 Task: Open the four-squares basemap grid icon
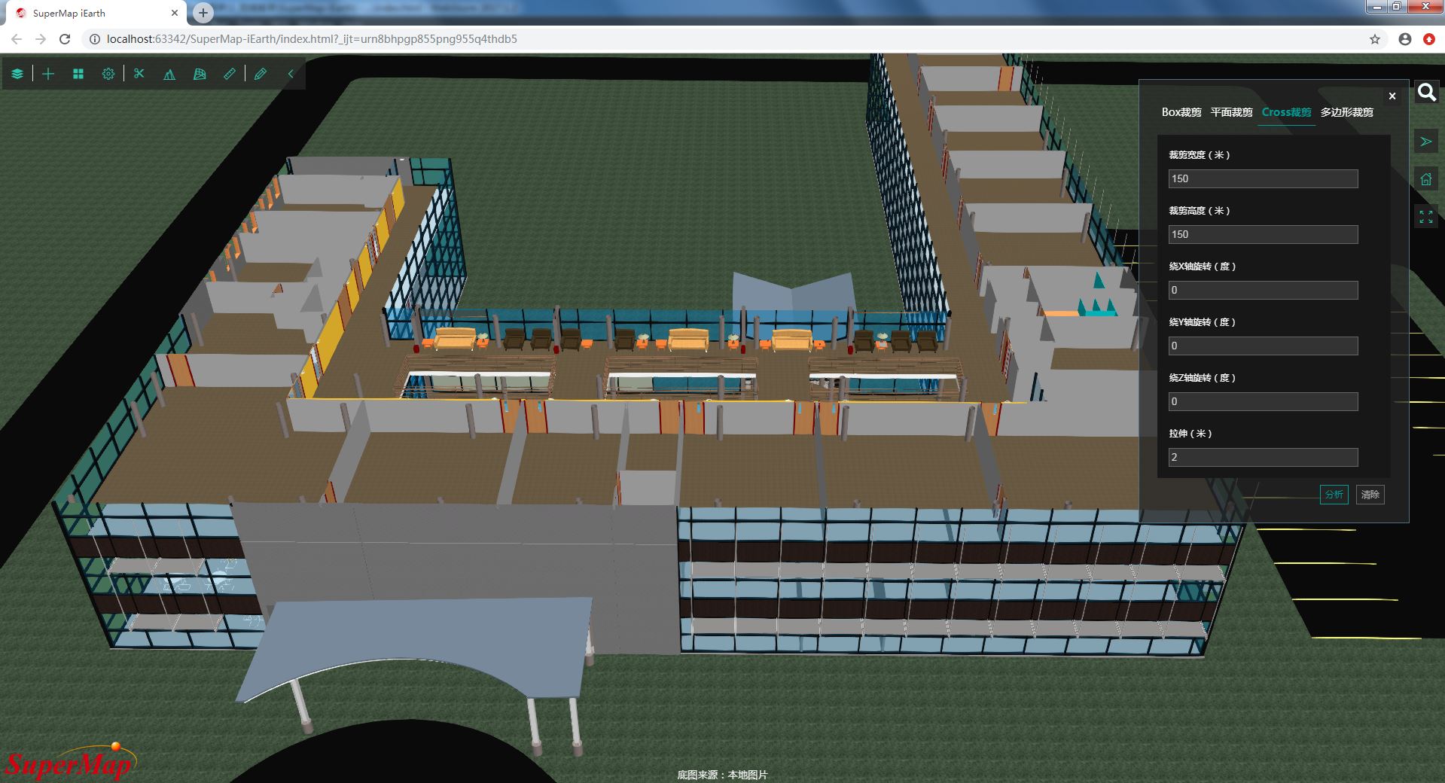tap(78, 74)
